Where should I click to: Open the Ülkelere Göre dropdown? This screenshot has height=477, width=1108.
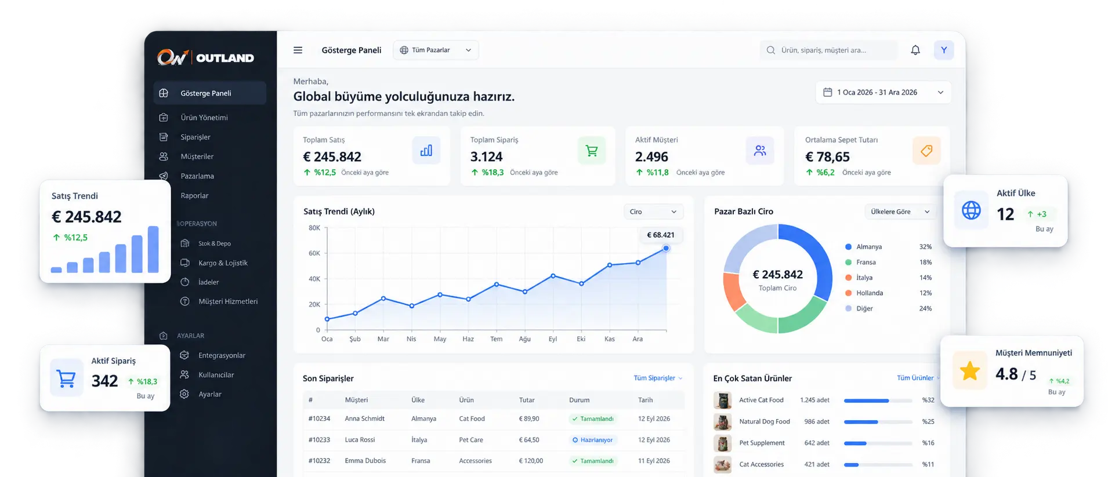(900, 212)
